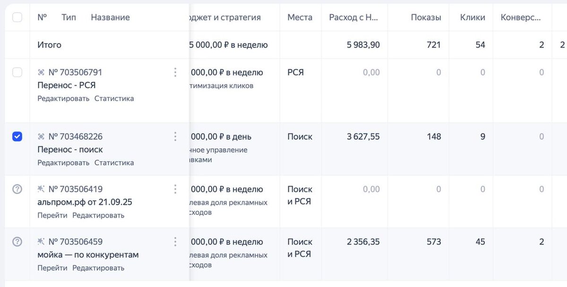Toggle the select-all checkbox in table header
Screen dimensions: 567x287
pos(17,17)
